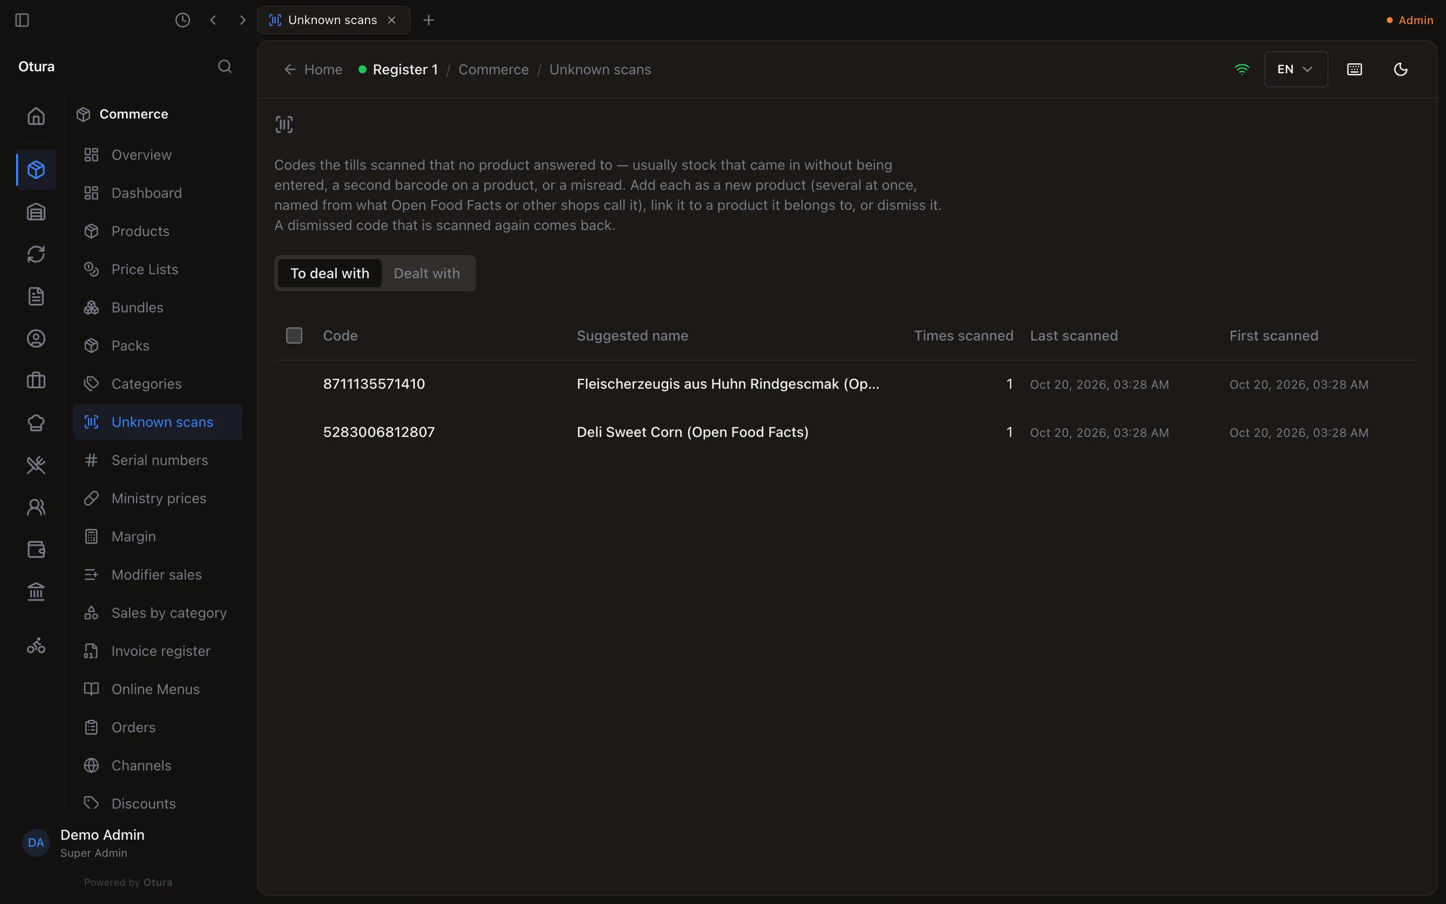Select code 5283006812807
This screenshot has width=1446, height=904.
click(379, 432)
